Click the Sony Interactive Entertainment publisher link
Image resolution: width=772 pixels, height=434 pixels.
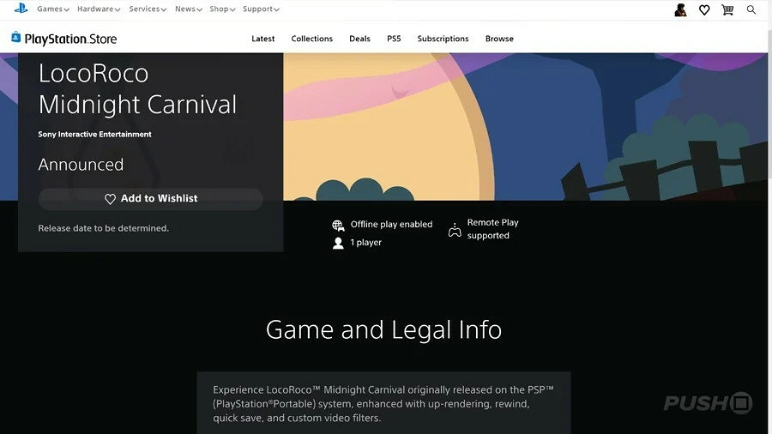pos(94,135)
